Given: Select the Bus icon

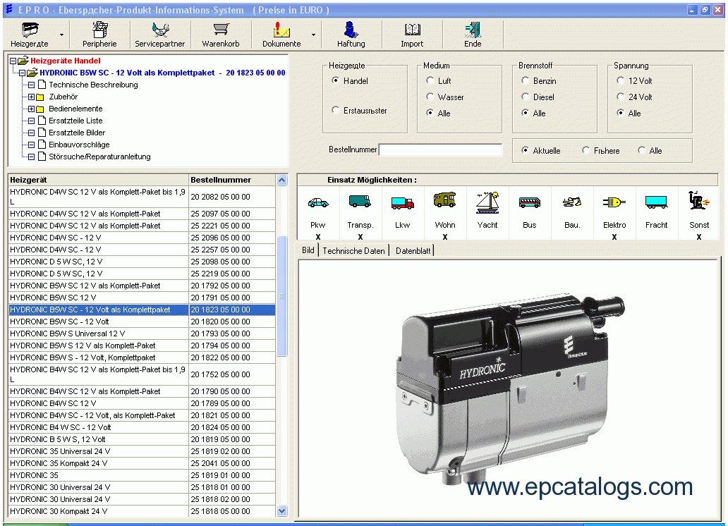Looking at the screenshot, I should tap(530, 202).
